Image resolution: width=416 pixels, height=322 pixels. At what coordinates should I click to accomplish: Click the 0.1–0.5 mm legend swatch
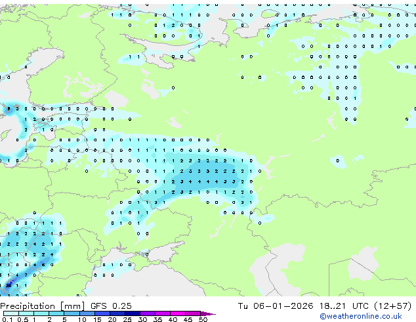click(x=11, y=313)
